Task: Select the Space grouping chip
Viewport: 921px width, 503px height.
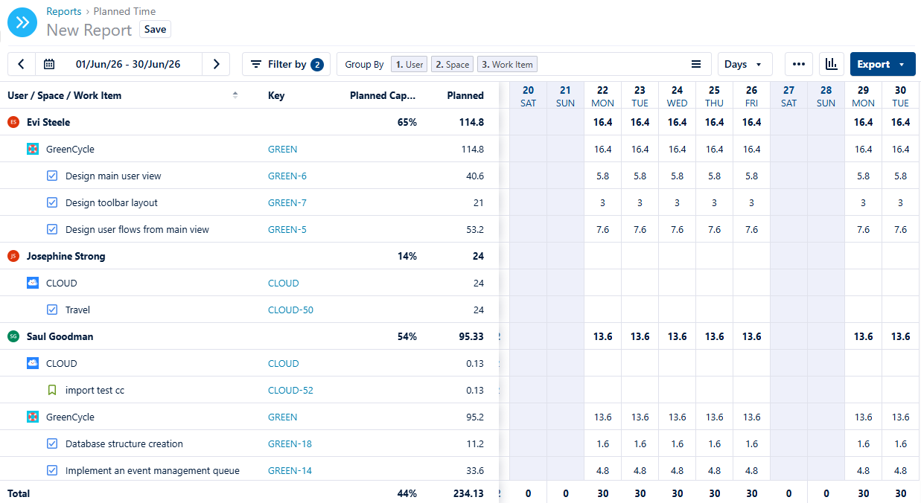Action: (452, 64)
